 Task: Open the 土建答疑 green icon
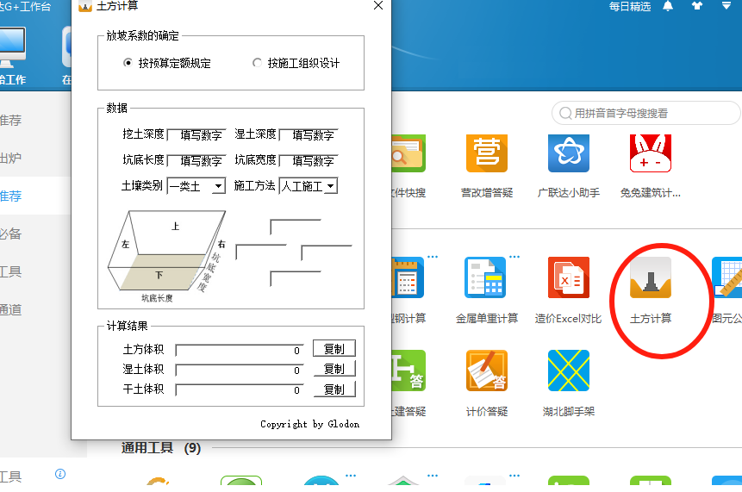coord(408,371)
